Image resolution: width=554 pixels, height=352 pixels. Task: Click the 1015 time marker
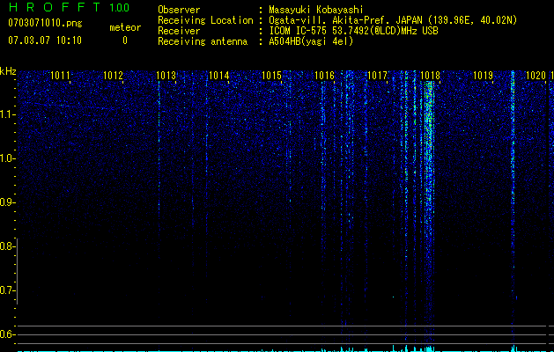coord(271,75)
